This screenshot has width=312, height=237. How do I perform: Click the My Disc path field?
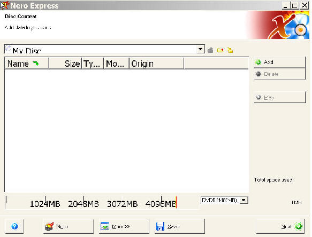tap(104, 49)
